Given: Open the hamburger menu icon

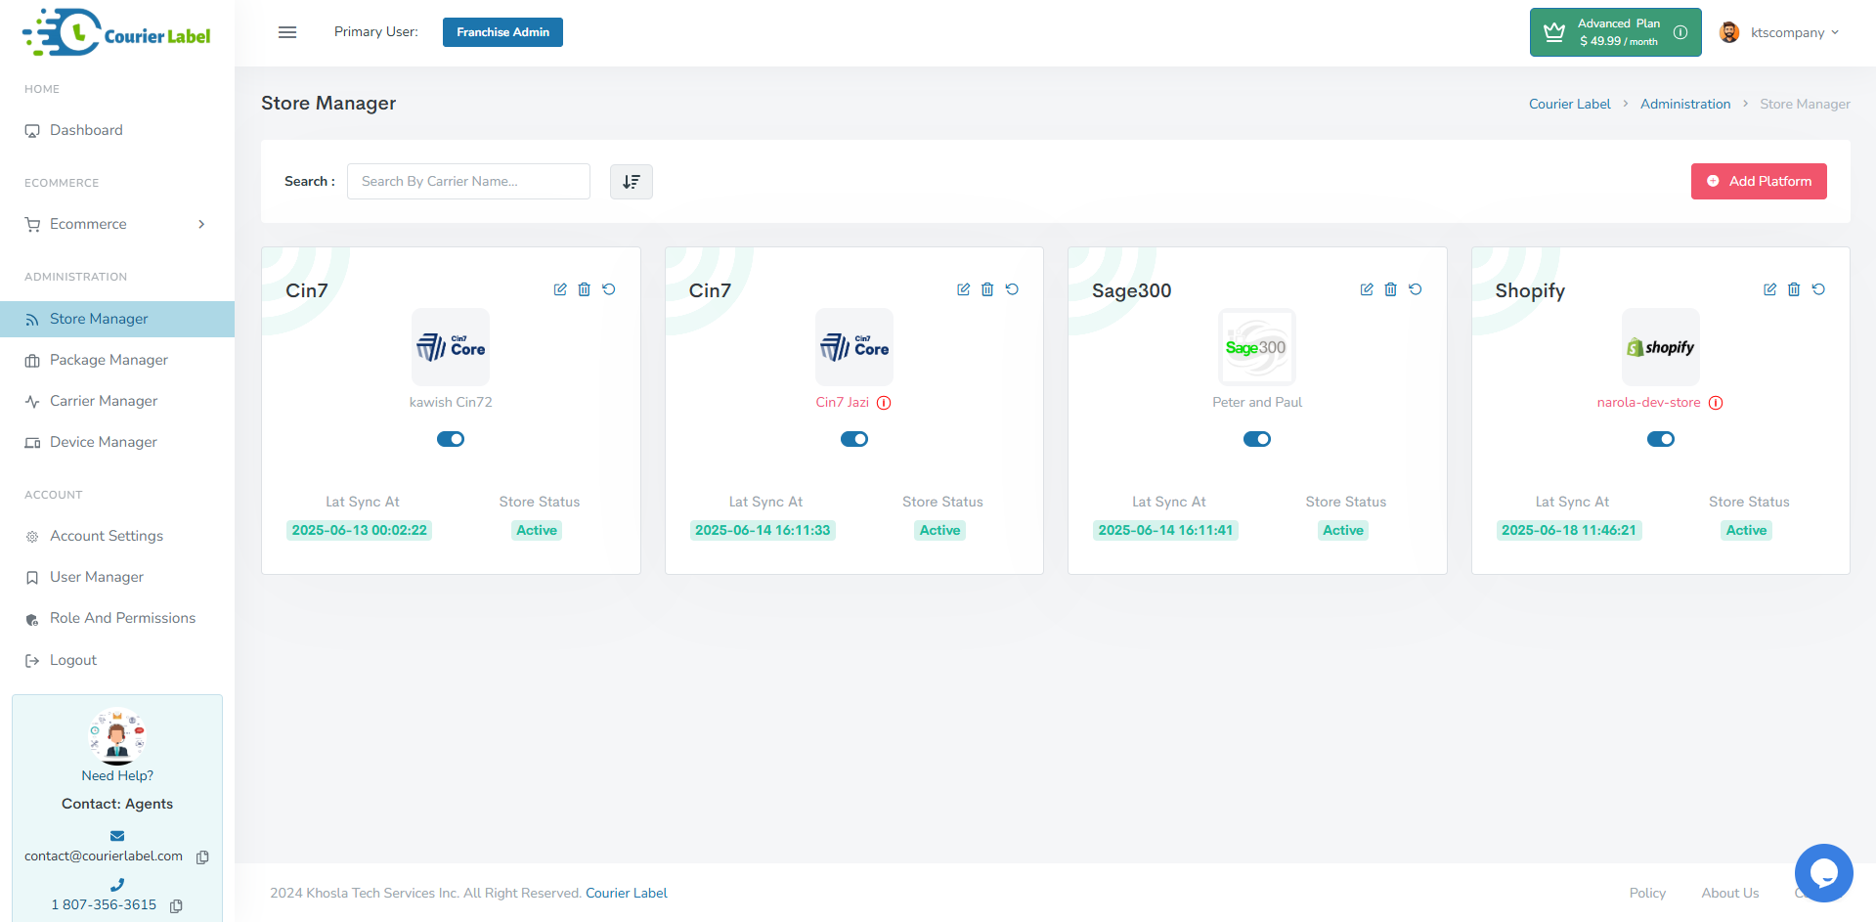Looking at the screenshot, I should pyautogui.click(x=287, y=32).
